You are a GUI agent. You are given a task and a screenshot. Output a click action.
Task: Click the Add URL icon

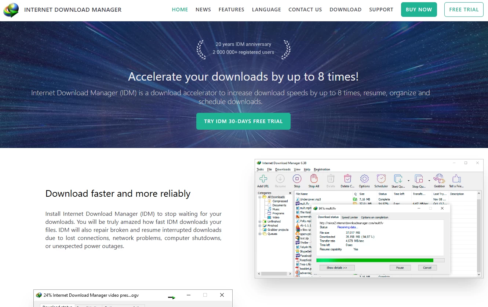263,180
